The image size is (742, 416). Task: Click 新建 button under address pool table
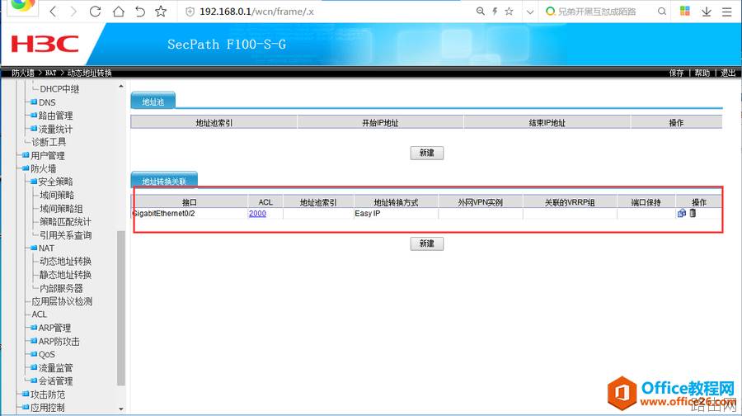pyautogui.click(x=427, y=153)
